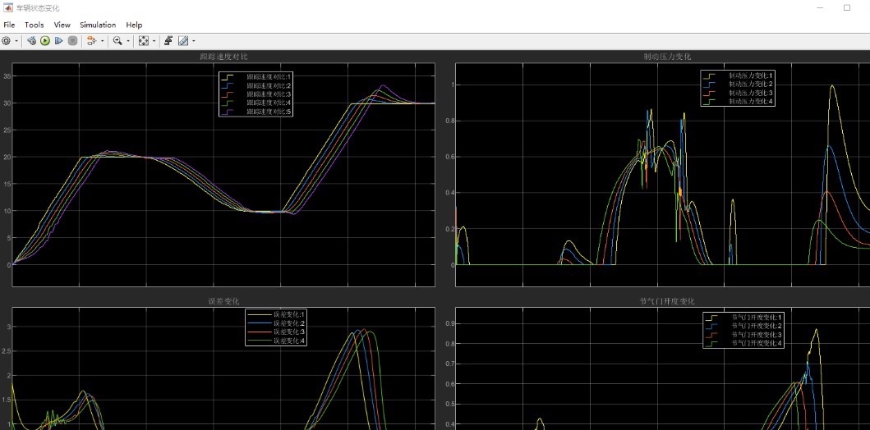Toggle the 跟踪速度对比:4 legend entry

click(x=256, y=103)
